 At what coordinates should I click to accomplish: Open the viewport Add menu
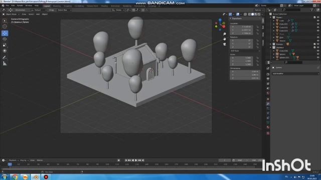click(38, 14)
